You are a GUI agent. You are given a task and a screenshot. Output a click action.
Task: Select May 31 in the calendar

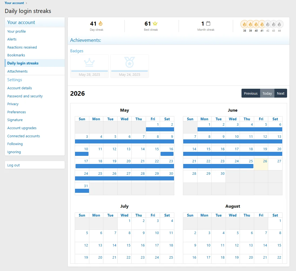click(82, 189)
